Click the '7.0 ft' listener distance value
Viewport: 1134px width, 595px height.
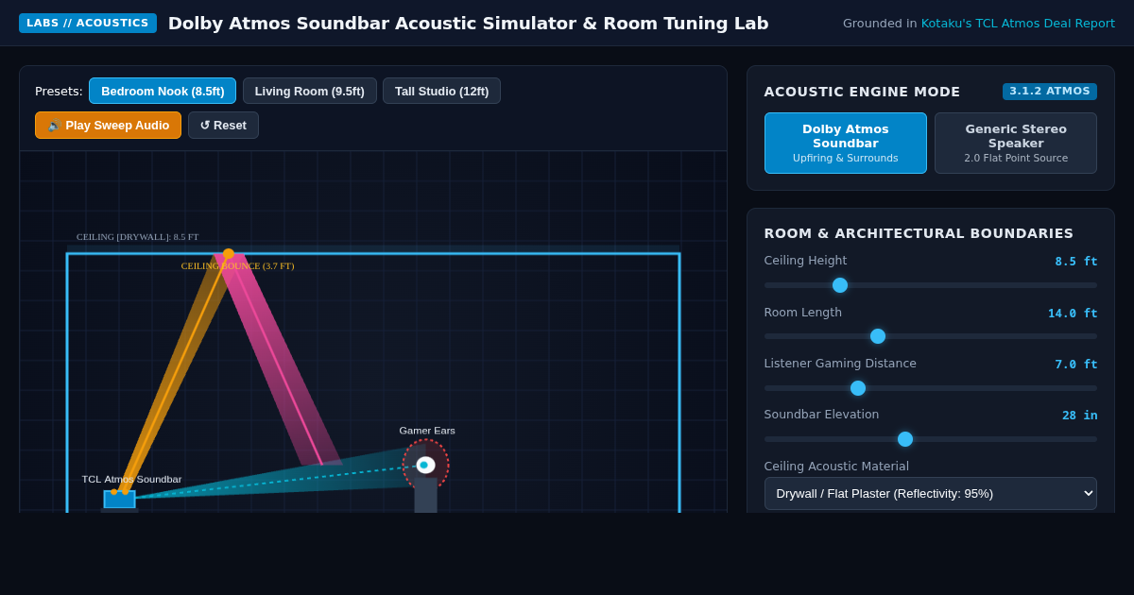coord(1076,365)
